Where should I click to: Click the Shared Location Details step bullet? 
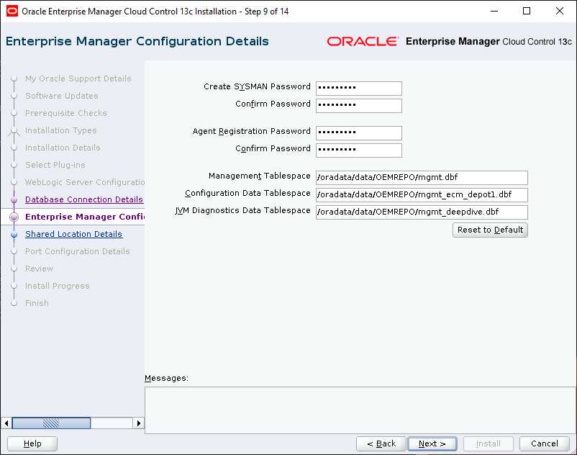(14, 234)
